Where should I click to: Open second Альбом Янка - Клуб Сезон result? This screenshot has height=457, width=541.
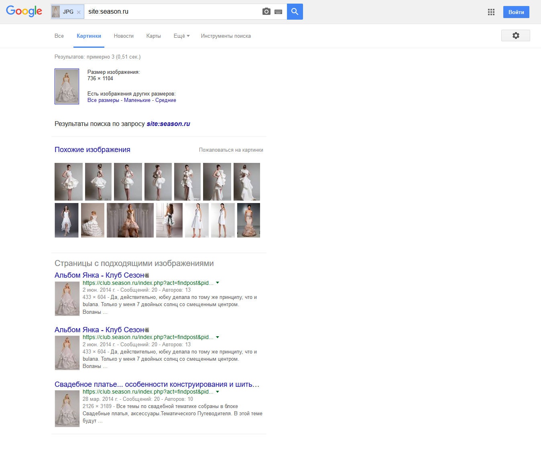click(x=99, y=330)
